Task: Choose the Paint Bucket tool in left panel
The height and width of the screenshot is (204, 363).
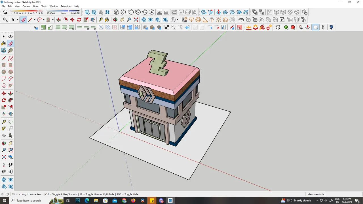Action: point(4,43)
